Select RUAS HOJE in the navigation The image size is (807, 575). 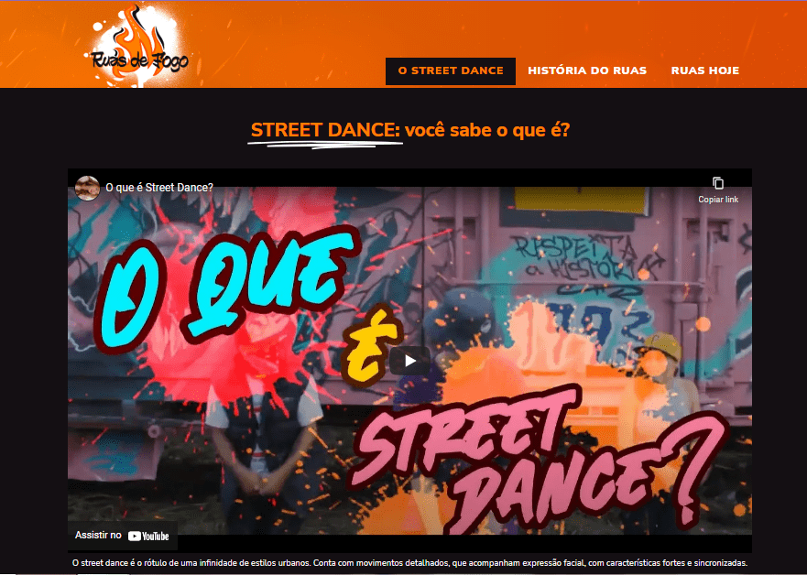(705, 71)
